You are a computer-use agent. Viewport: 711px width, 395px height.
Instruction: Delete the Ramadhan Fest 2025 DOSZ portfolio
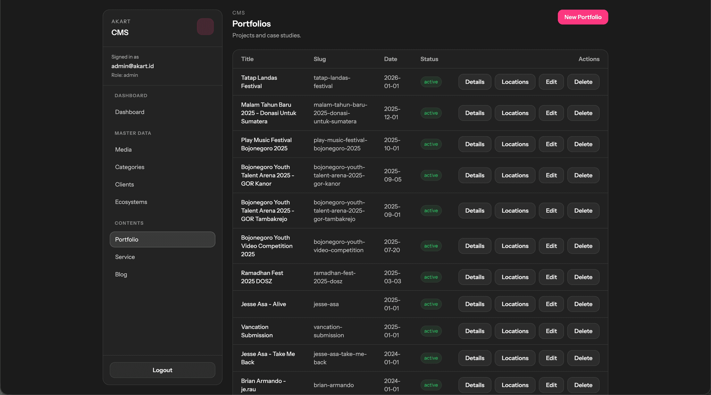[583, 277]
